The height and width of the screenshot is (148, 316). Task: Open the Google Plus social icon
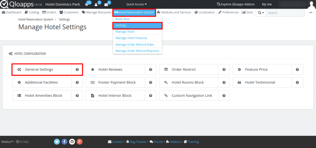pos(80,142)
